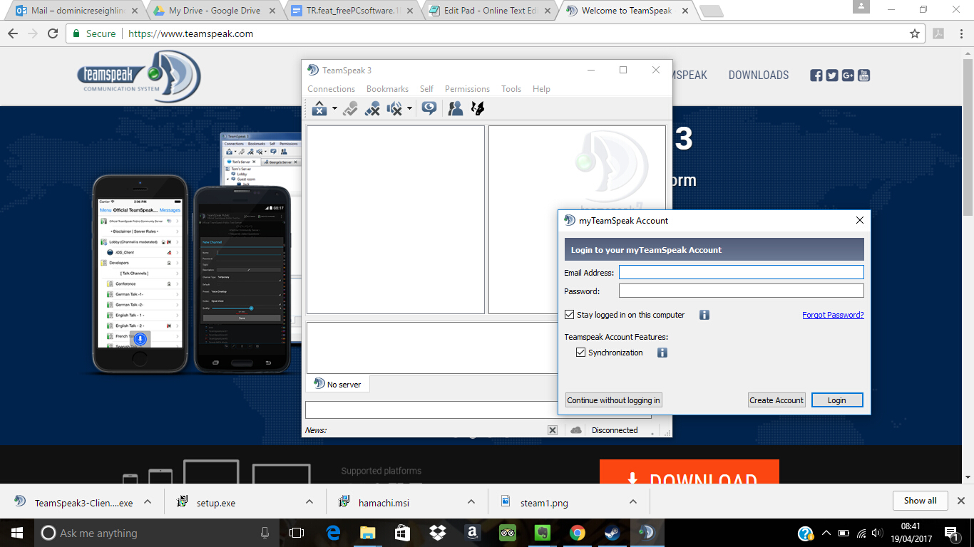Click Show all downloads
The width and height of the screenshot is (974, 547).
(x=920, y=501)
